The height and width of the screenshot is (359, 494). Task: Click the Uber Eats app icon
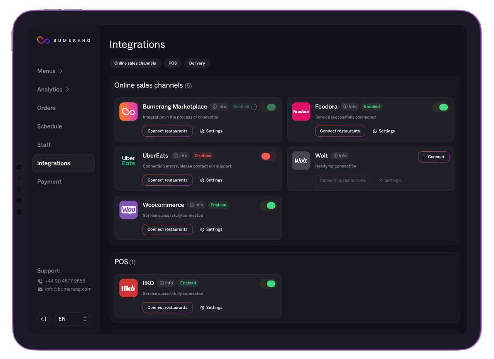click(x=128, y=161)
